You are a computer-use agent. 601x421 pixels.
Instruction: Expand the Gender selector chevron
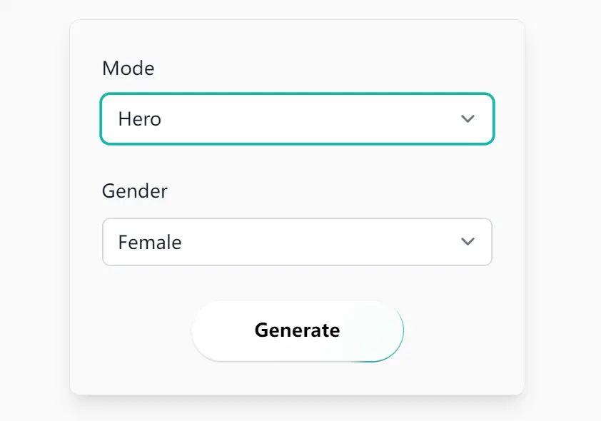pyautogui.click(x=468, y=242)
